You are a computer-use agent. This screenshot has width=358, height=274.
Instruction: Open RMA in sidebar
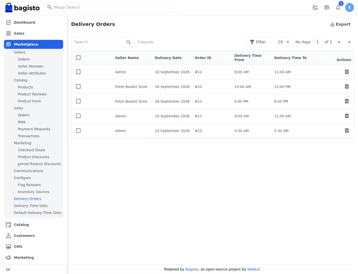point(22,122)
